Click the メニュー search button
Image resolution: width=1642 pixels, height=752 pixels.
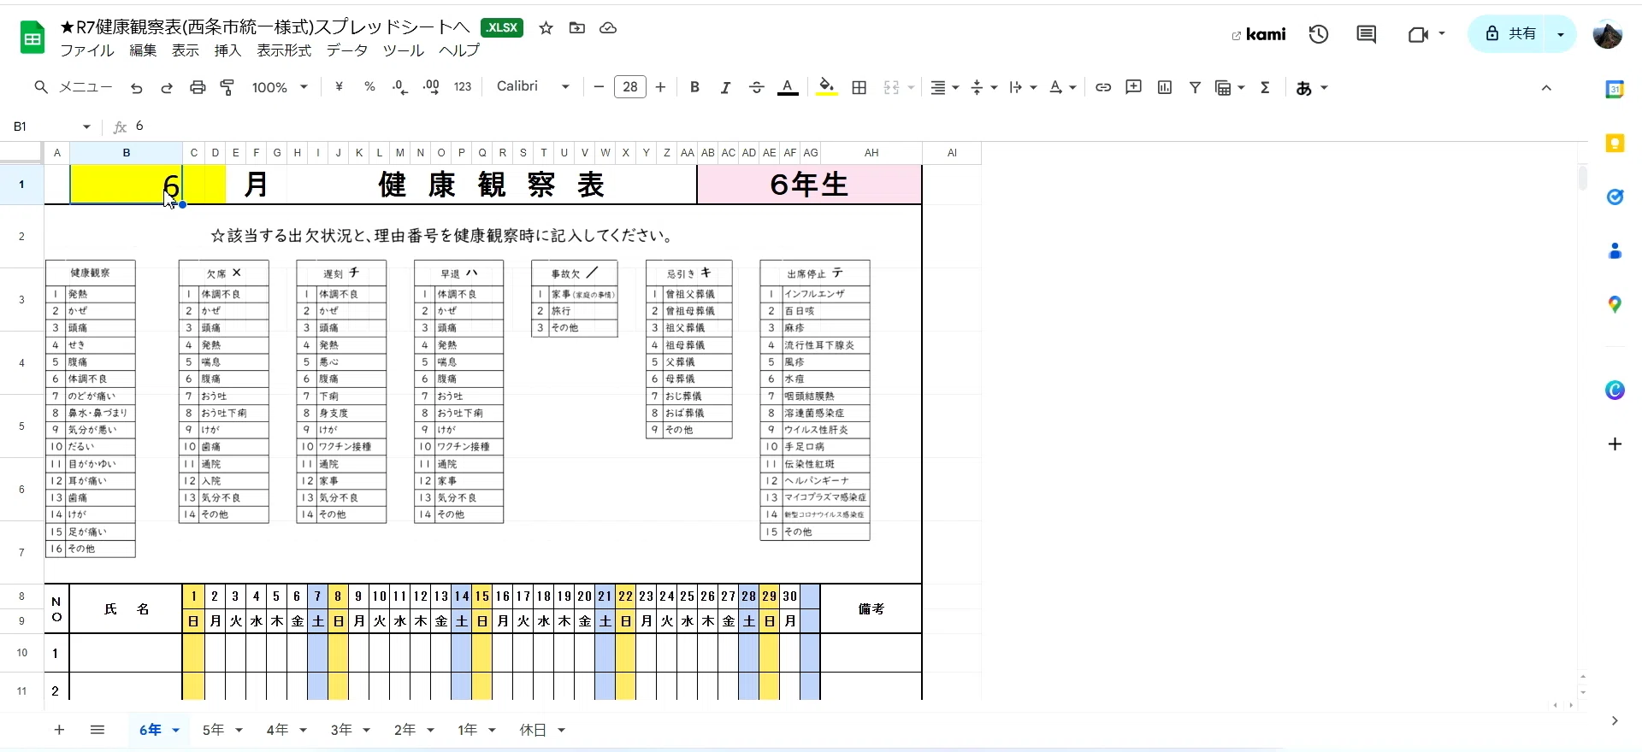click(74, 87)
